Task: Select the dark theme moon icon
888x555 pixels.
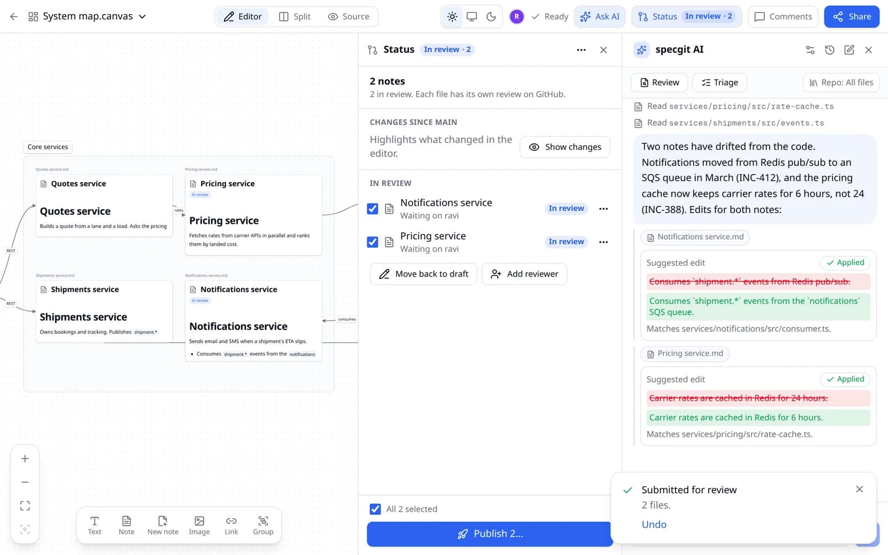Action: [491, 17]
